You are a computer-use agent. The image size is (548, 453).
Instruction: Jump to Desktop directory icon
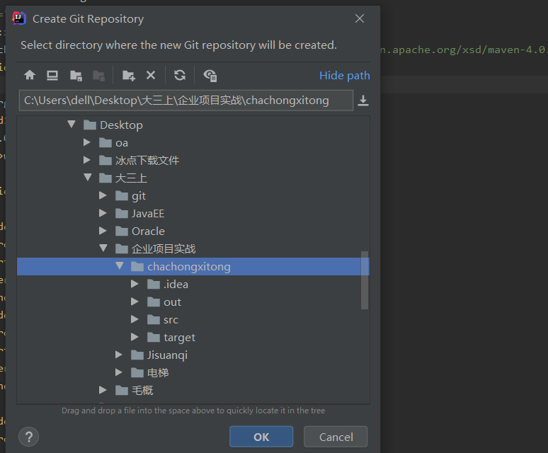[x=52, y=75]
